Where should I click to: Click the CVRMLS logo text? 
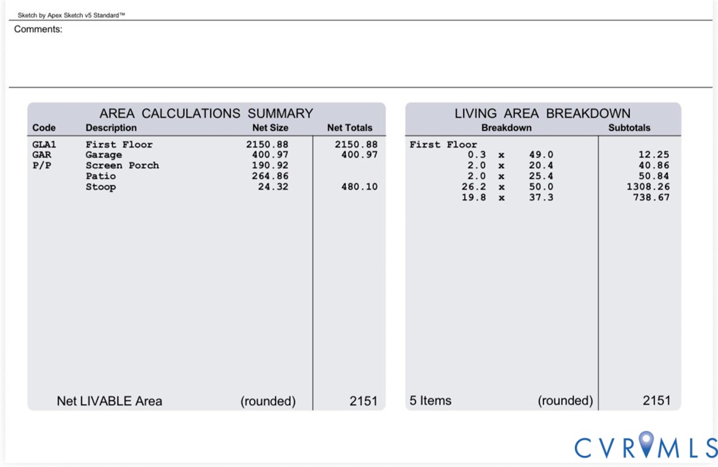coord(646,446)
